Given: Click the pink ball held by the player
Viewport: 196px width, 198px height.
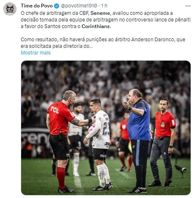Looking at the screenshot, I should click(92, 129).
